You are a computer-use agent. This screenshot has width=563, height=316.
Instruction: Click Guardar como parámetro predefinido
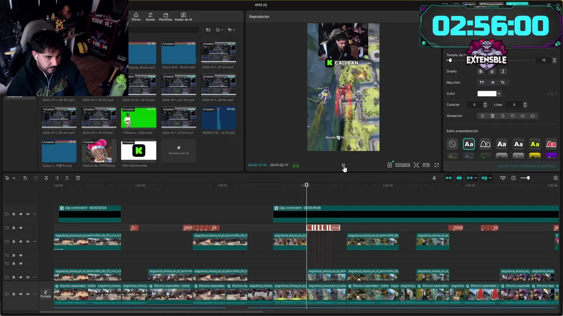pos(526,166)
